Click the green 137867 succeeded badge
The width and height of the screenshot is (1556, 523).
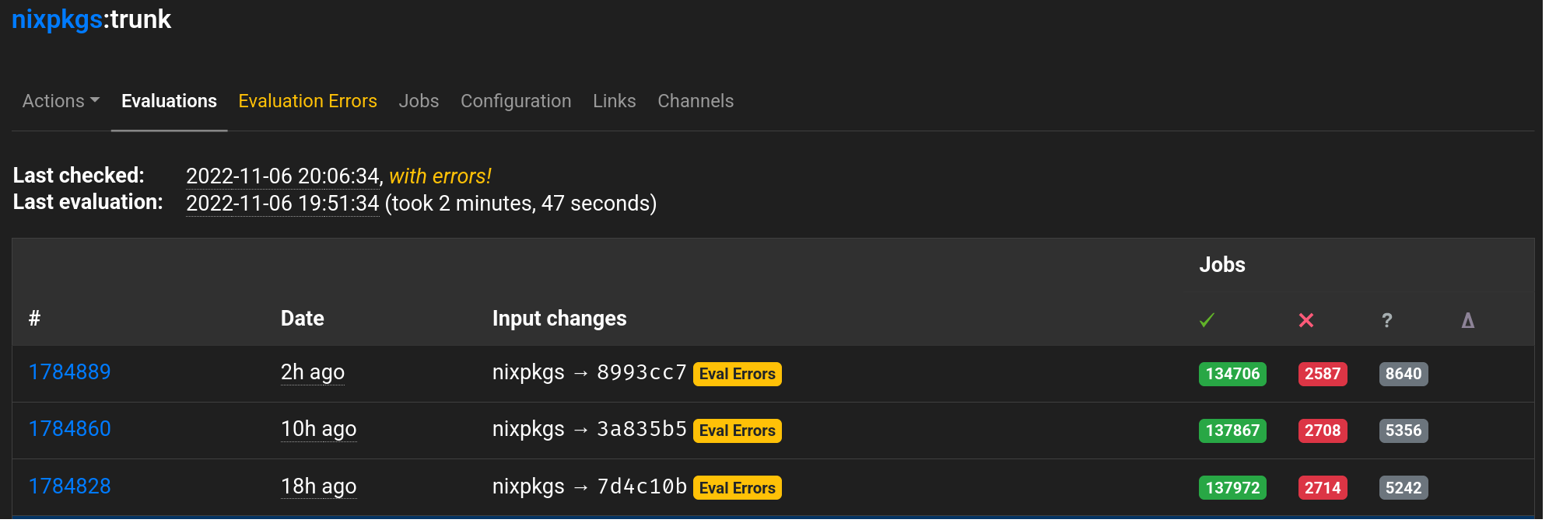pyautogui.click(x=1232, y=431)
